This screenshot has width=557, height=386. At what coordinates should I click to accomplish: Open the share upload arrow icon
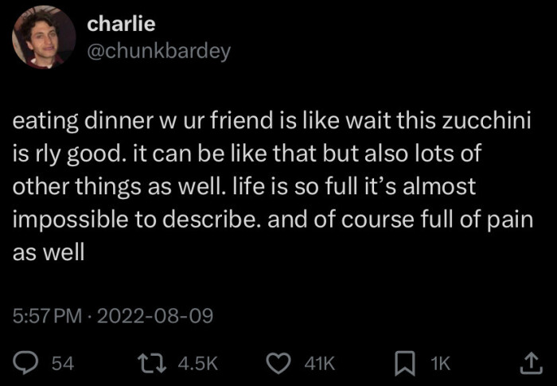pyautogui.click(x=528, y=364)
